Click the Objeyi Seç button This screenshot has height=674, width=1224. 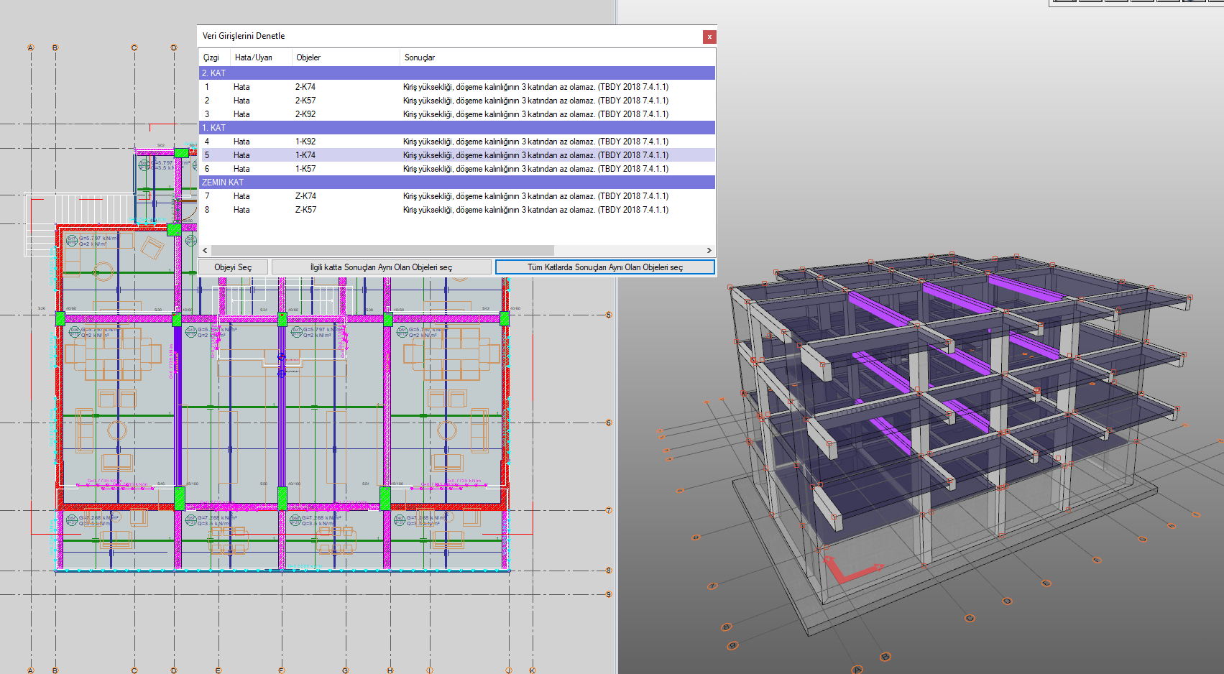coord(233,267)
